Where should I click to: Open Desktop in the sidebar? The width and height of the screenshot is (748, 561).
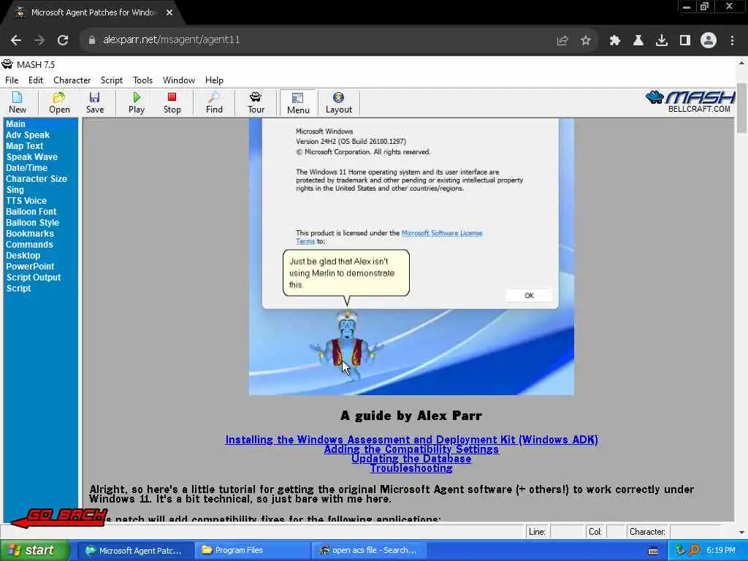[x=23, y=256]
